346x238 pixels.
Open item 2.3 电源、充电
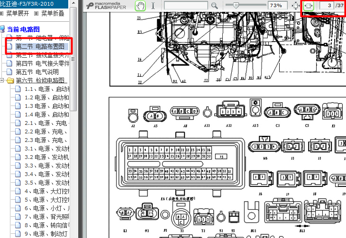click(46, 140)
